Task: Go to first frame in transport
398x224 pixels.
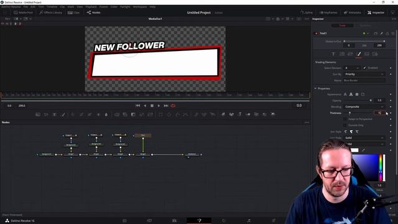Action: [x=137, y=106]
